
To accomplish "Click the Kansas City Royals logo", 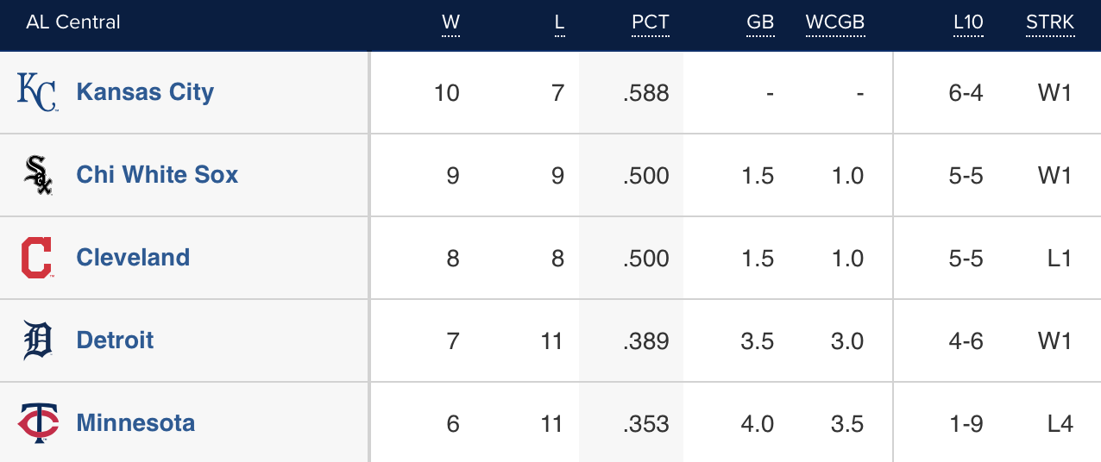I will pyautogui.click(x=37, y=92).
